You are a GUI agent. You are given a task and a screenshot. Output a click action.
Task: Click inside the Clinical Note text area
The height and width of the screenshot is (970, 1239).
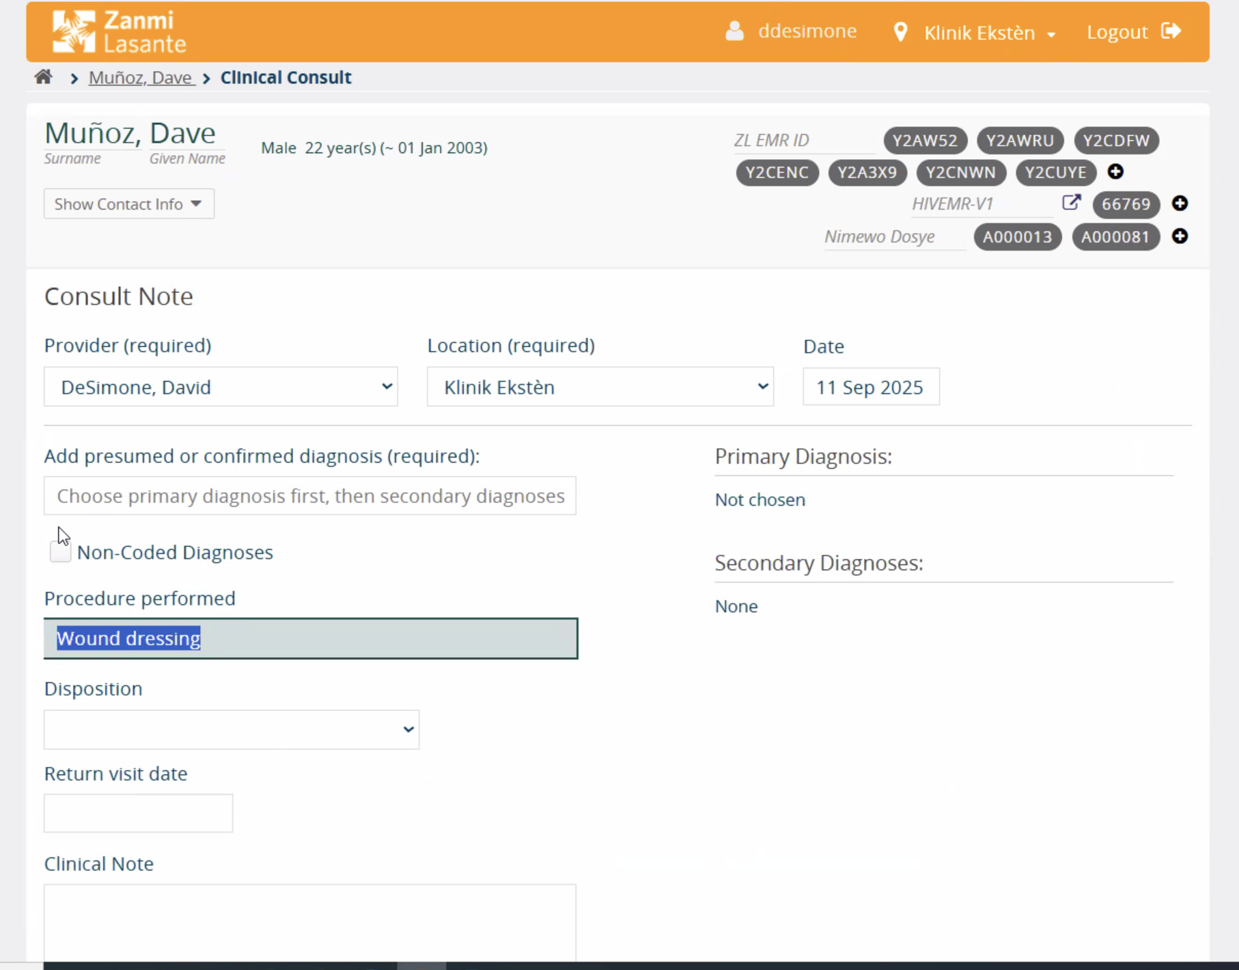click(x=310, y=922)
